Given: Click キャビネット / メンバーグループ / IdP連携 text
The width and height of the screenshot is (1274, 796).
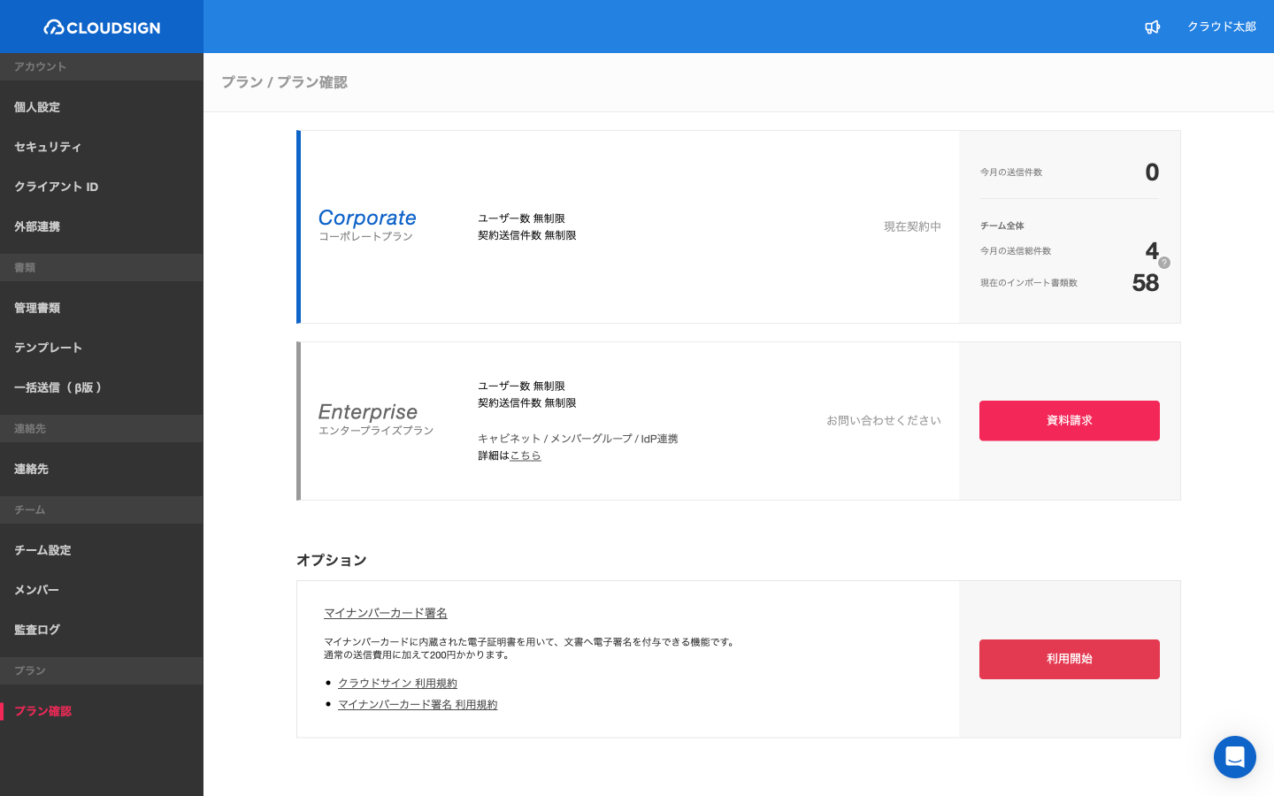Looking at the screenshot, I should [x=578, y=439].
